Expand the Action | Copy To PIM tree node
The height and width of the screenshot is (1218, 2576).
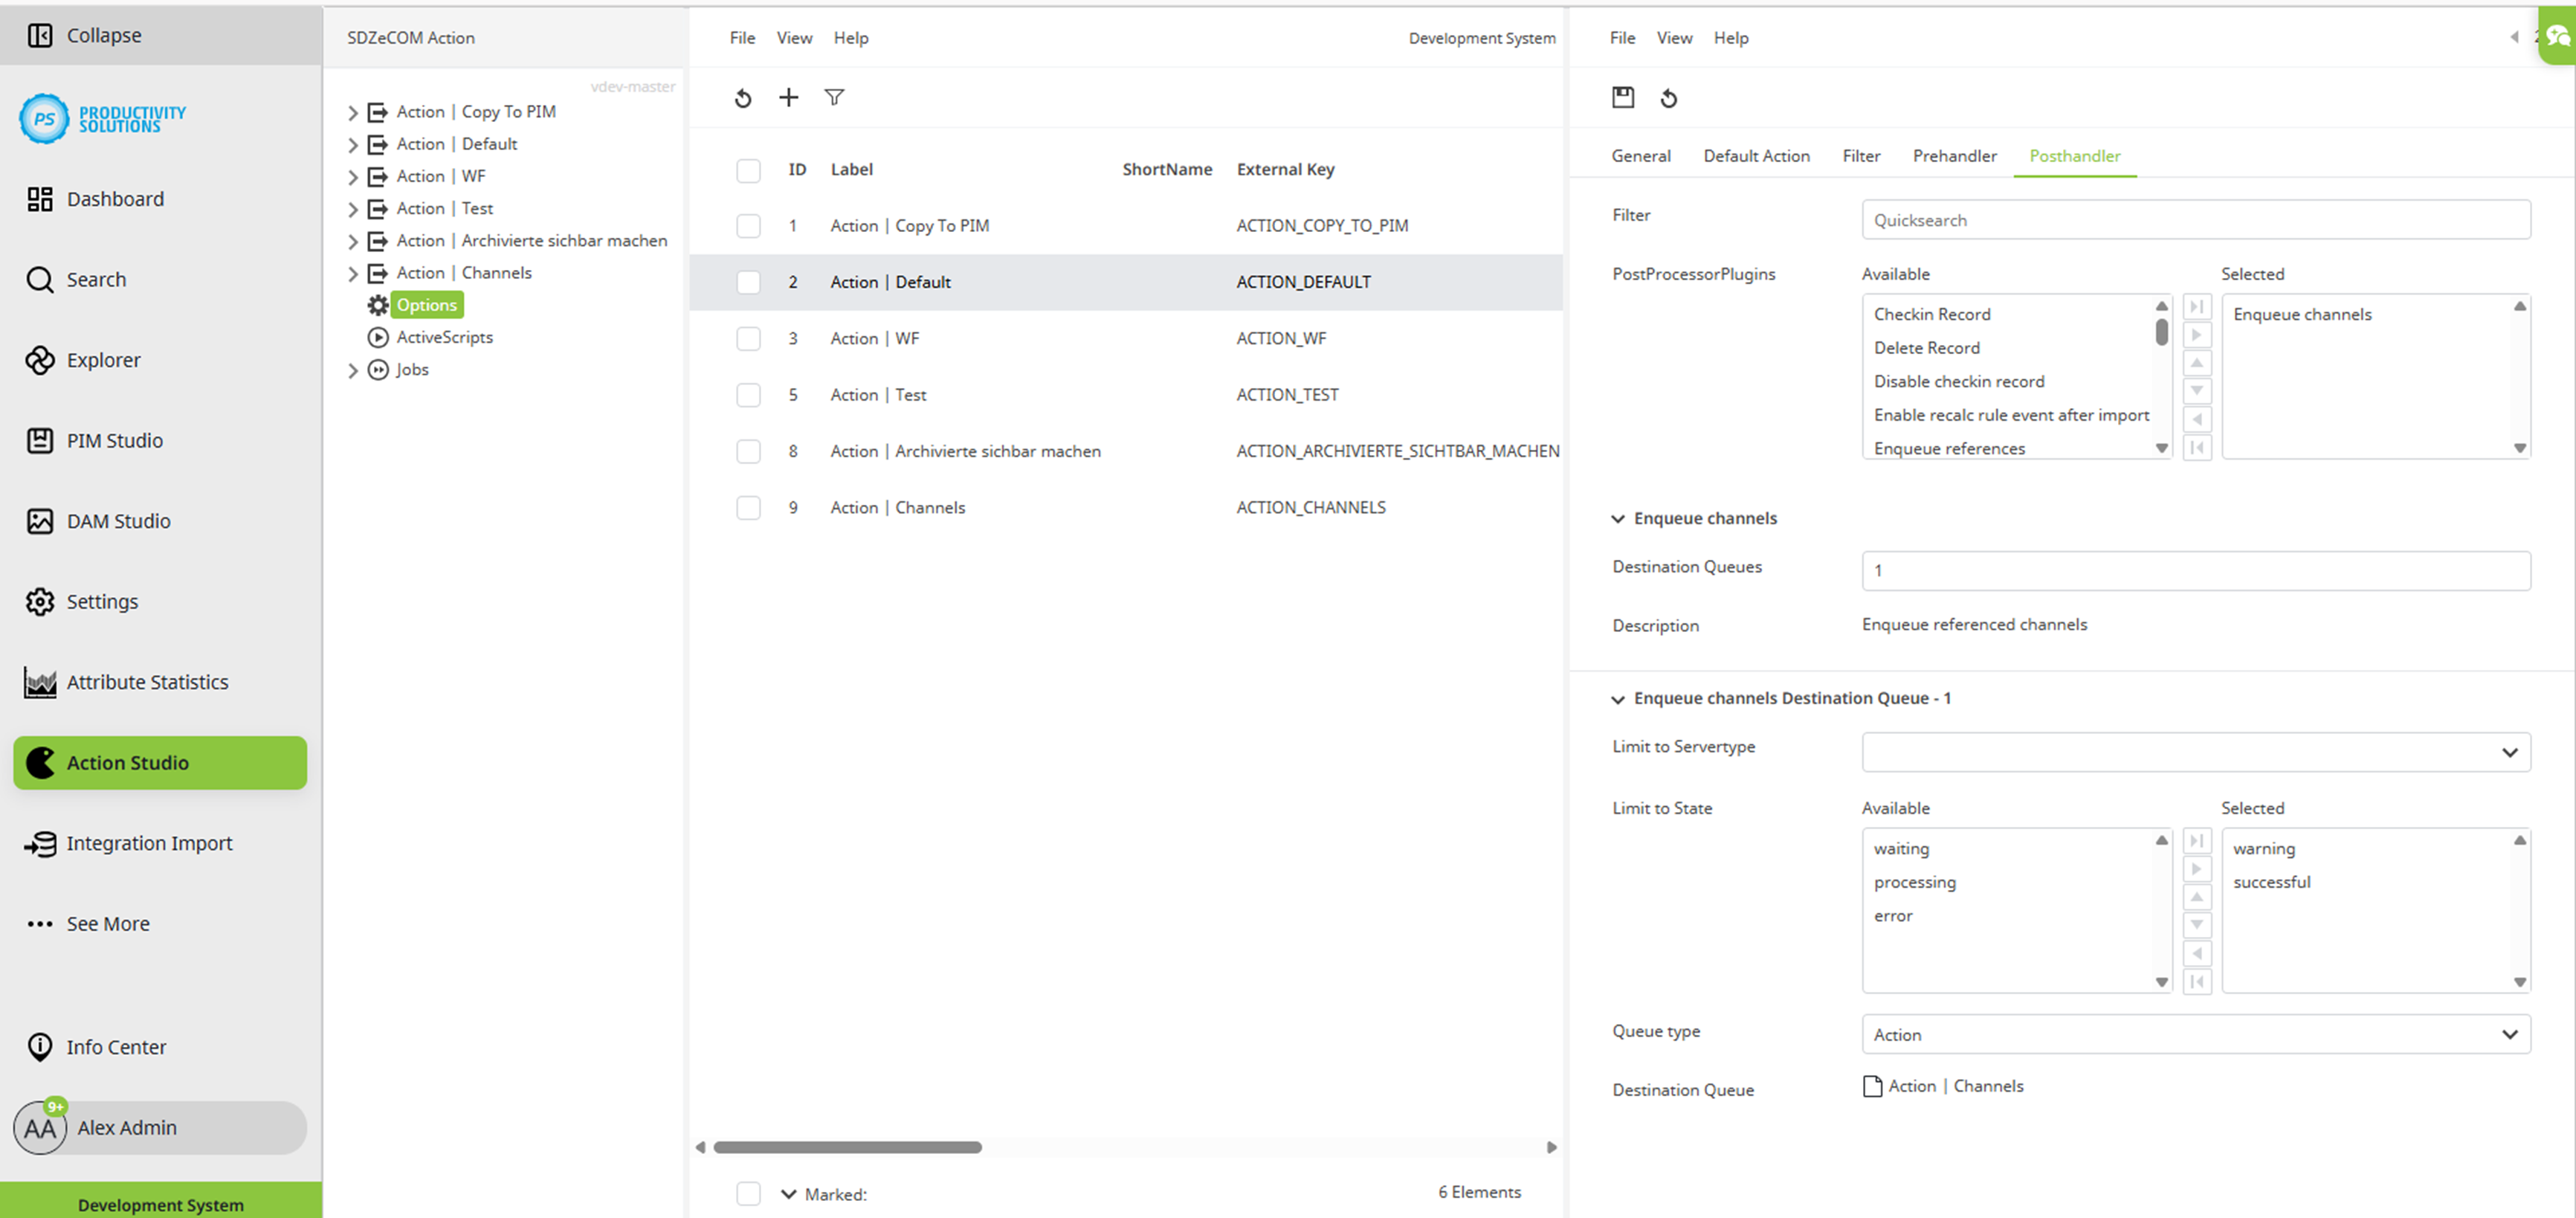click(352, 112)
